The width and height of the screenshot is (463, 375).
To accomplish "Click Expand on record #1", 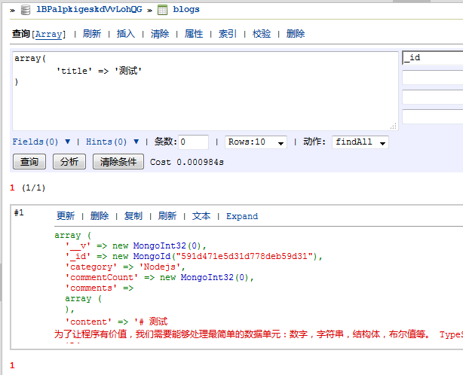I will coord(242,216).
